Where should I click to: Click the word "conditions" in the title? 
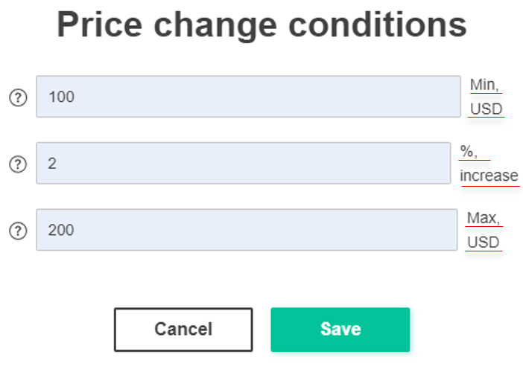pos(378,25)
